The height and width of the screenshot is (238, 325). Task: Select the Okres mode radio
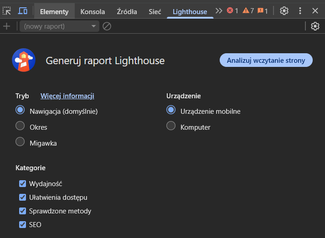20,126
